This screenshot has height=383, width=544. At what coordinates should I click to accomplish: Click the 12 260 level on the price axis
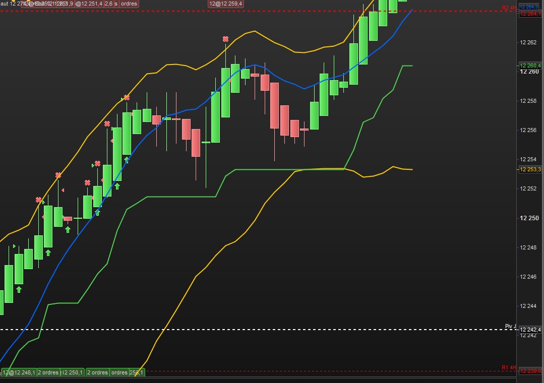pos(529,72)
